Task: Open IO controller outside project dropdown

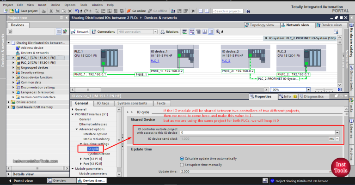Action: tap(337, 132)
